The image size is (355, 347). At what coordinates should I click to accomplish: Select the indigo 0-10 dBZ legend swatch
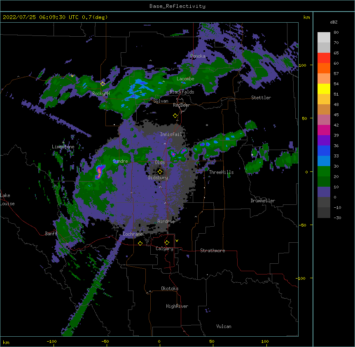(x=324, y=192)
